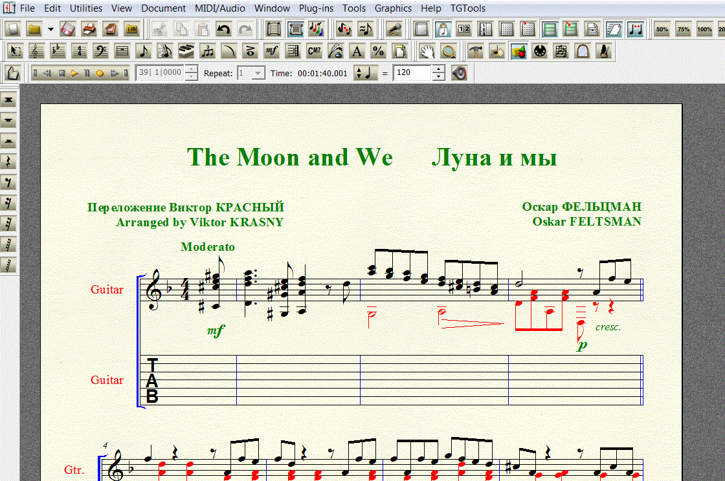Open the Utilities menu
The image size is (725, 481).
[86, 8]
